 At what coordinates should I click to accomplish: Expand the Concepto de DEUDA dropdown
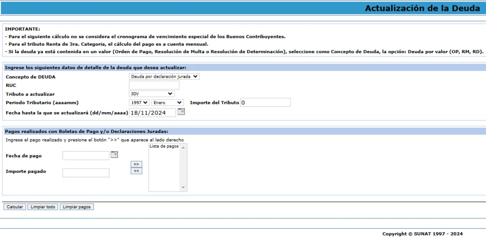pos(164,76)
